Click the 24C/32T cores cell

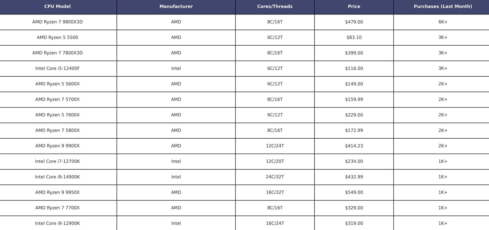click(x=275, y=177)
